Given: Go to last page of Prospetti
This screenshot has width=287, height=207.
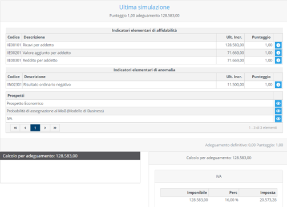Looking at the screenshot, I should [55, 128].
